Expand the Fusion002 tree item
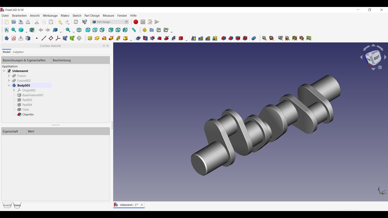Image resolution: width=388 pixels, height=218 pixels. coord(9,81)
